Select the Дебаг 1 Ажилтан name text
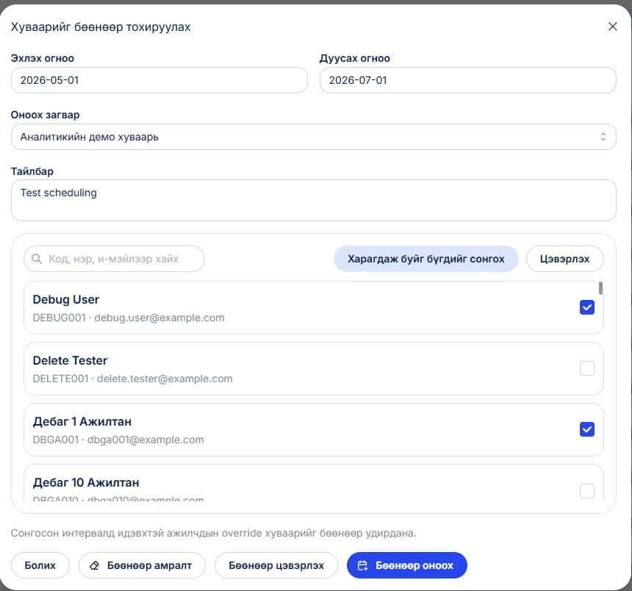The height and width of the screenshot is (591, 632). (x=82, y=422)
